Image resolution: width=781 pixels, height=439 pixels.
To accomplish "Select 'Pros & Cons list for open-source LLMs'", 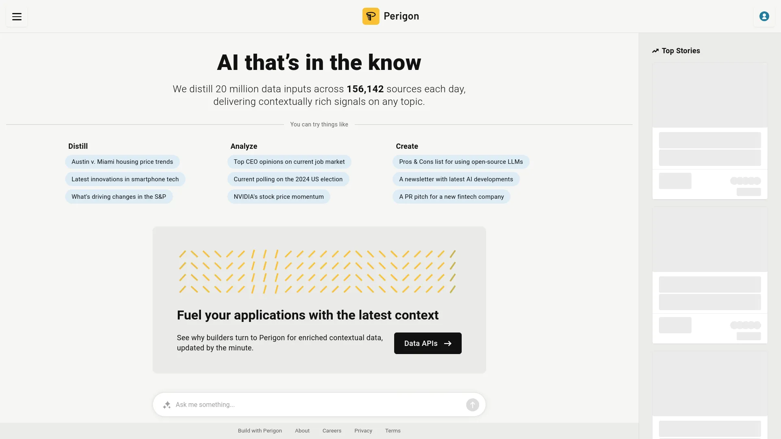I will coord(460,161).
